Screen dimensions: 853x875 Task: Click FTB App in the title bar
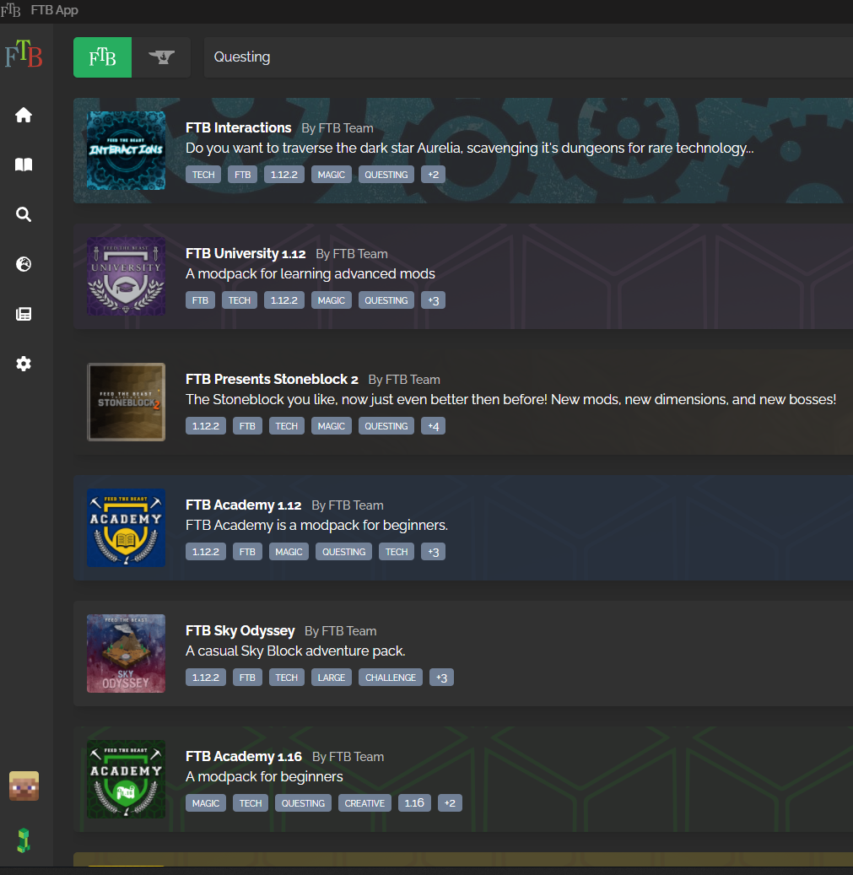coord(55,10)
